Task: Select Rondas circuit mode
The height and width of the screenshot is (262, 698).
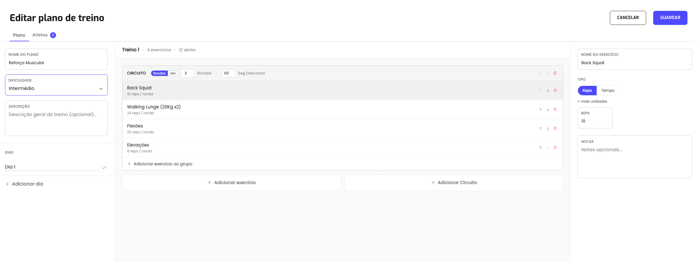Action: point(159,73)
